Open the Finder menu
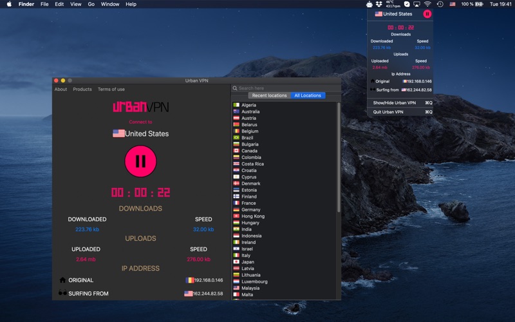 (x=26, y=4)
